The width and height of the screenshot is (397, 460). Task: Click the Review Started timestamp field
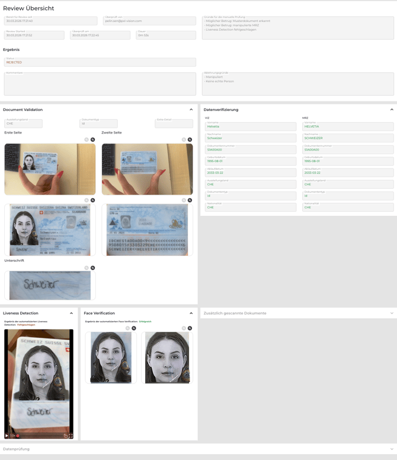point(34,35)
